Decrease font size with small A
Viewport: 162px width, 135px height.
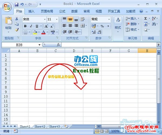pos(52,26)
